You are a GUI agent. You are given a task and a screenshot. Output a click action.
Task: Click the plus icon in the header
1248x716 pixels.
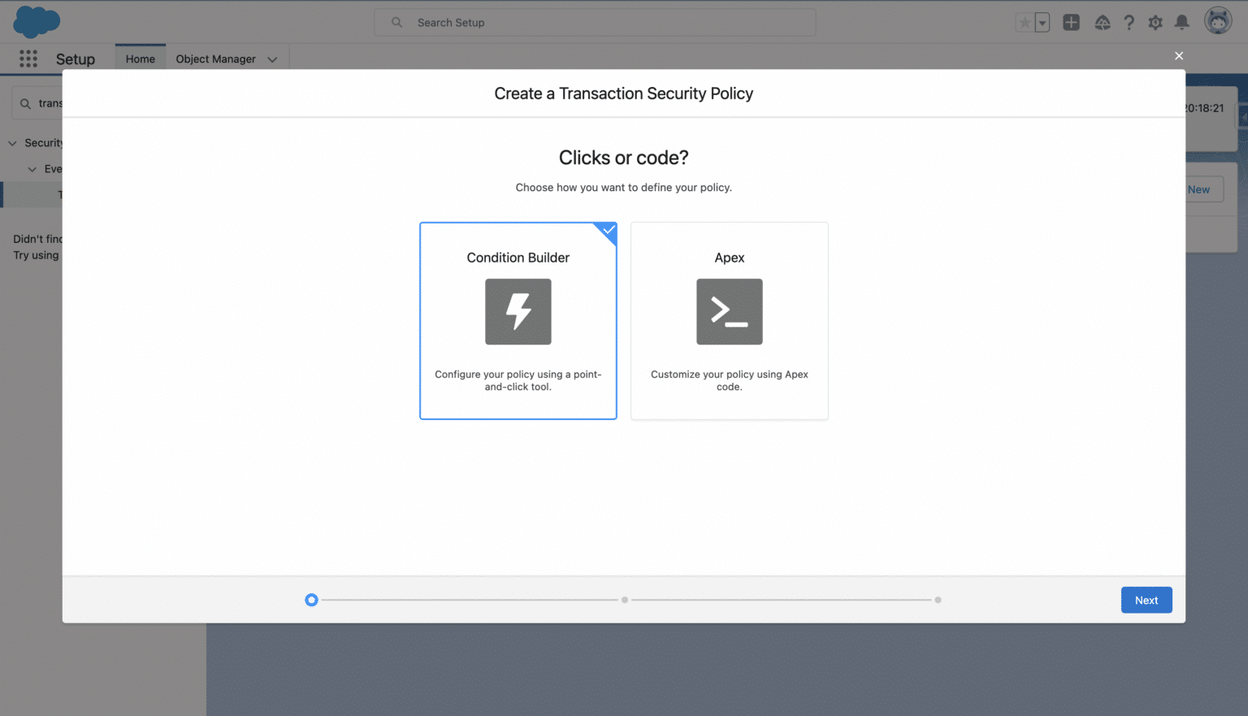coord(1071,22)
